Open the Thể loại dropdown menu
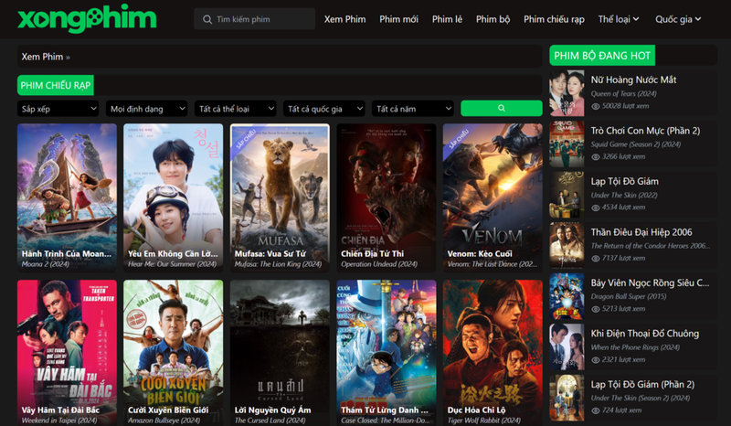This screenshot has height=426, width=731. coord(619,19)
